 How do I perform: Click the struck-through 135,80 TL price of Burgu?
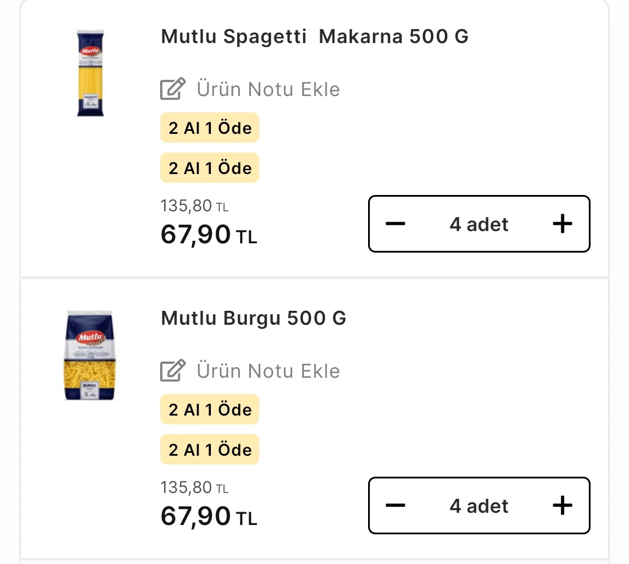[x=195, y=487]
